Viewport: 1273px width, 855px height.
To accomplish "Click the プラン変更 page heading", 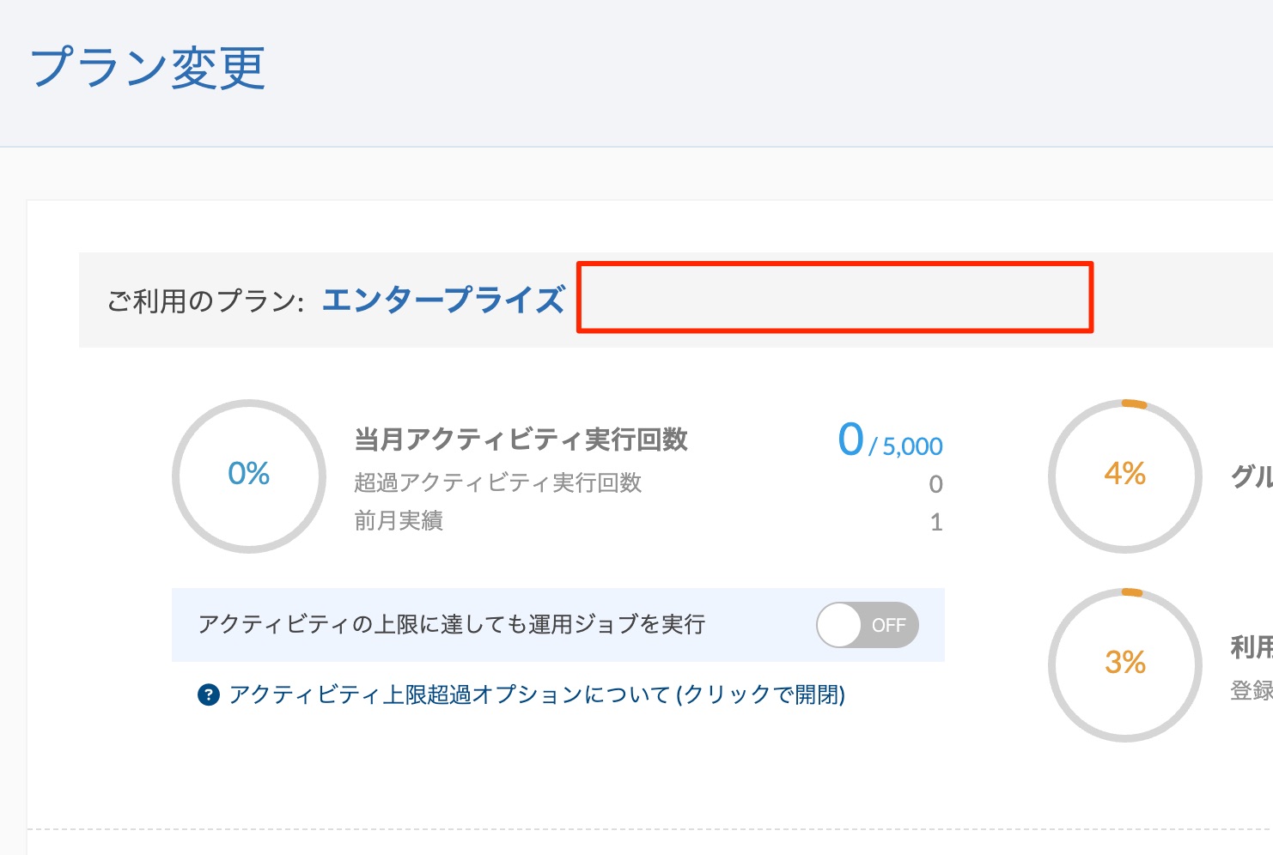I will point(148,68).
